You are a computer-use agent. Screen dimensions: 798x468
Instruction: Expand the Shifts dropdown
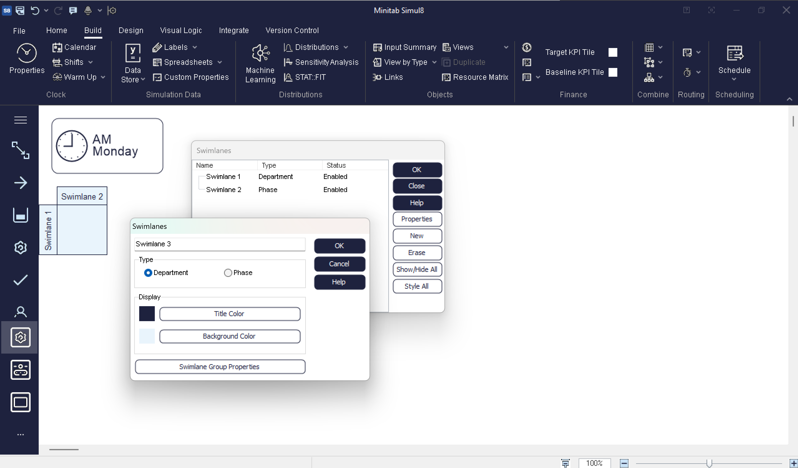click(x=91, y=62)
